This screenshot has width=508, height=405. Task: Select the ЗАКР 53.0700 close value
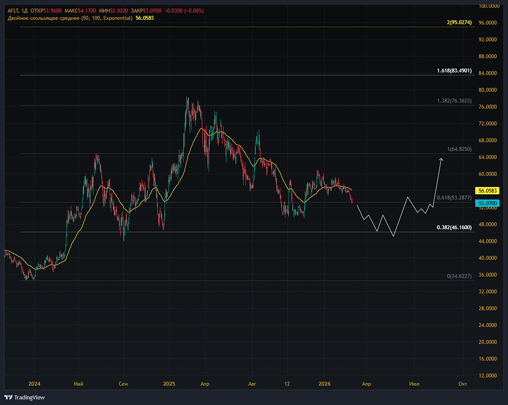click(x=146, y=11)
